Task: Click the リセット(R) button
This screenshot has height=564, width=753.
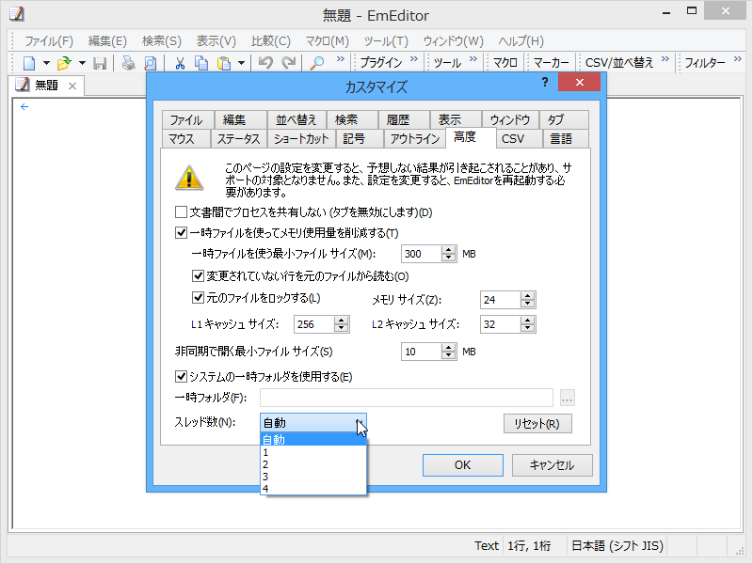Action: tap(537, 424)
